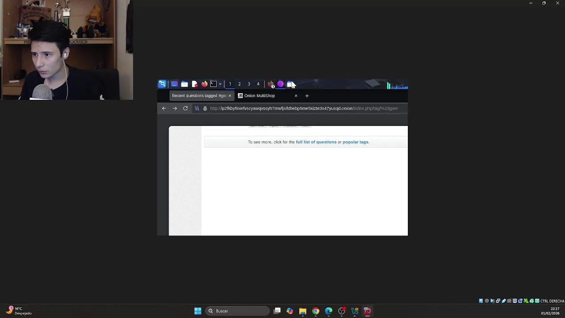Close the 'Recent questions tagged' tab
565x318 pixels.
[230, 95]
